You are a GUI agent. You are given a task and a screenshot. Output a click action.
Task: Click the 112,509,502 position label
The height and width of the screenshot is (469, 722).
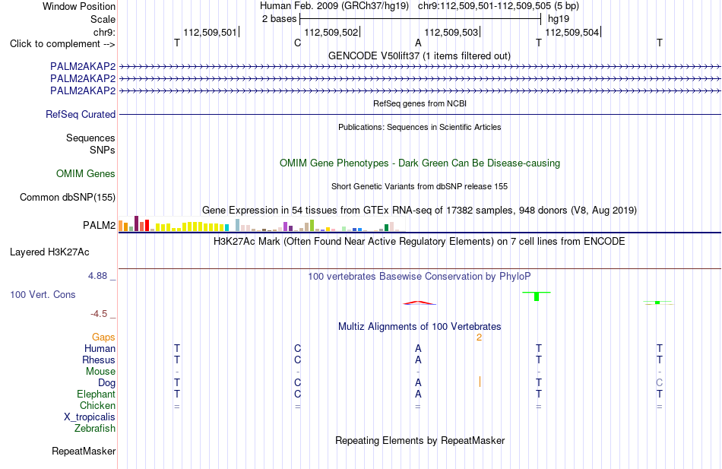pos(331,32)
